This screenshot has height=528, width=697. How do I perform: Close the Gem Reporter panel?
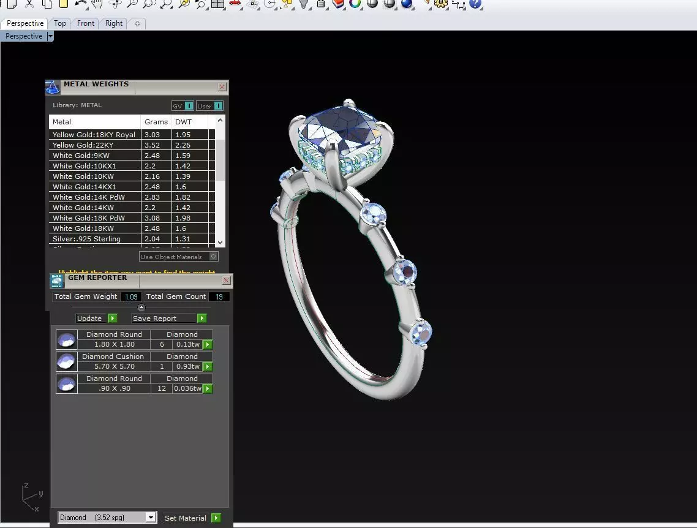pos(226,280)
